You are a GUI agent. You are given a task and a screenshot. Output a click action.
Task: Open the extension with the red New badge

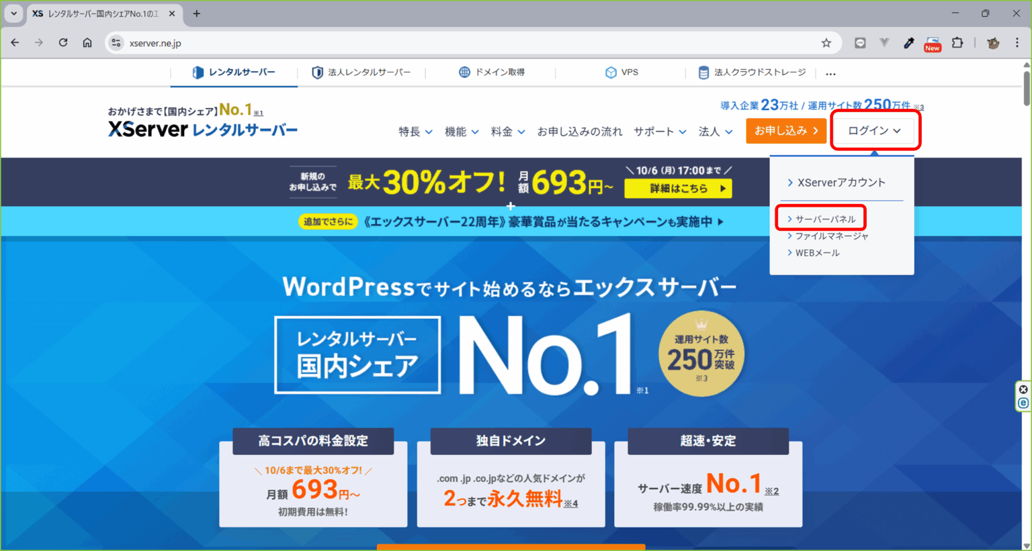pyautogui.click(x=932, y=42)
